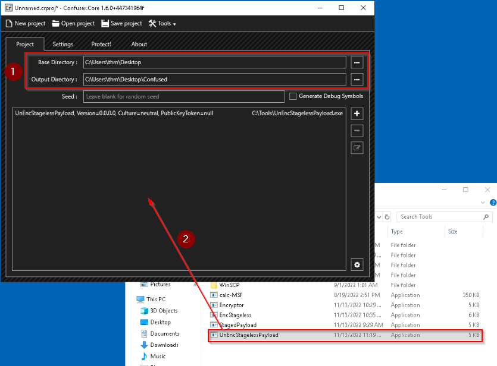Browse for the Base Directory folder
This screenshot has width=497, height=366.
(357, 62)
